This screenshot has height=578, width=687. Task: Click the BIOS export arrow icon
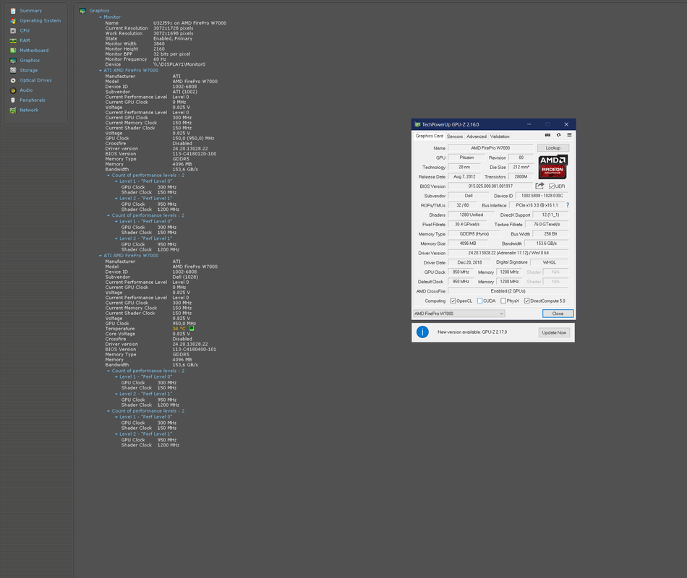tap(539, 186)
